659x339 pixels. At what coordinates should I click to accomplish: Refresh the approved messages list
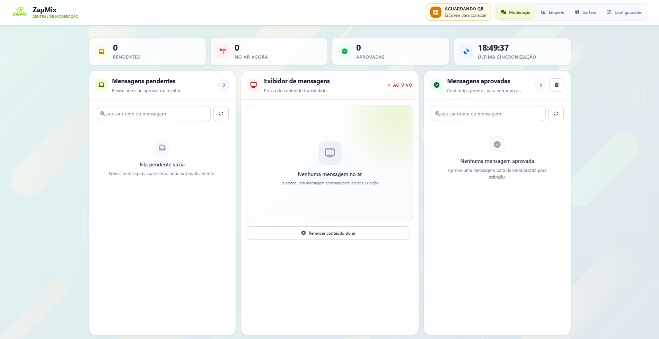point(556,113)
